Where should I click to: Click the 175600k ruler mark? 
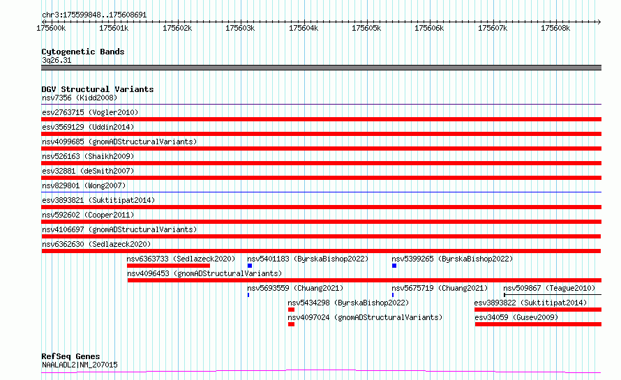[51, 28]
